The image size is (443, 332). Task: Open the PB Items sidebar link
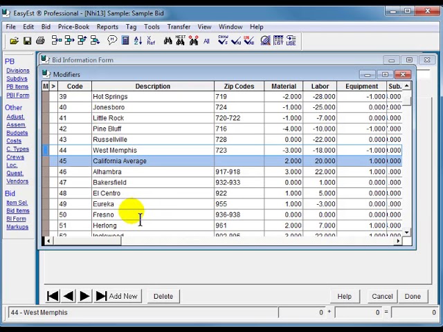(17, 86)
